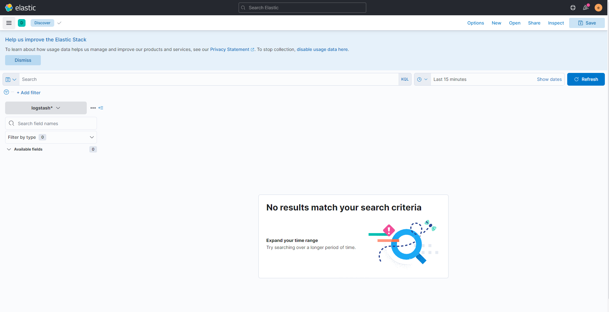Open the date quick menu clock
Image resolution: width=609 pixels, height=312 pixels.
click(422, 79)
